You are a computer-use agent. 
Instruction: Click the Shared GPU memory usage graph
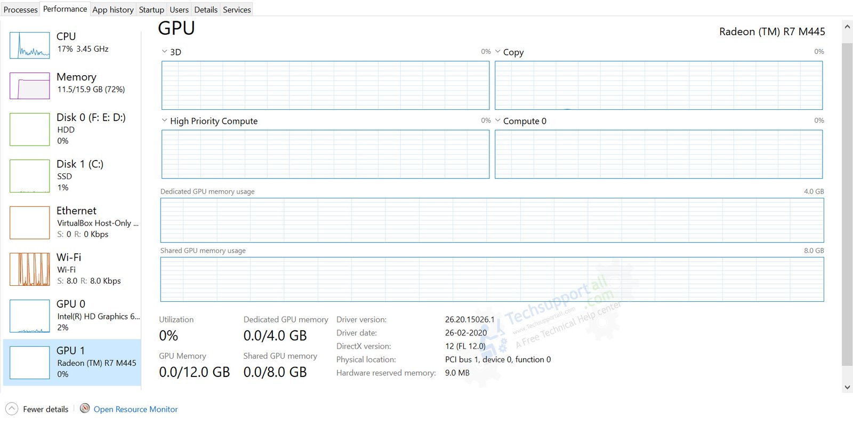click(492, 279)
